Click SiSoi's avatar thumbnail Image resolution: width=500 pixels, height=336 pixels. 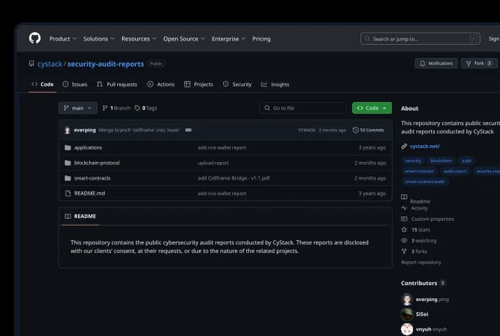click(x=407, y=314)
